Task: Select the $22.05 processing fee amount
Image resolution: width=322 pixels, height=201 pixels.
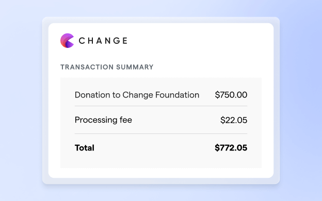Action: click(234, 120)
